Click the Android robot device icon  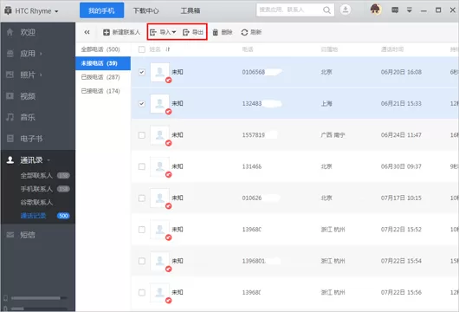point(8,11)
